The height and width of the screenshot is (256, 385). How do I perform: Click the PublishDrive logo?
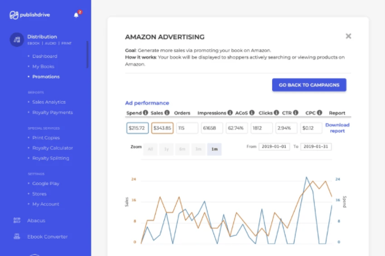coord(30,15)
